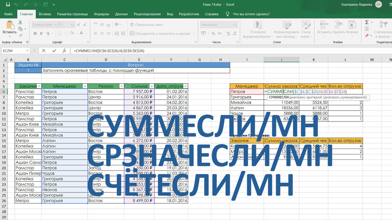Click the thousands separator 000 icon
The width and height of the screenshot is (392, 220).
[220, 33]
